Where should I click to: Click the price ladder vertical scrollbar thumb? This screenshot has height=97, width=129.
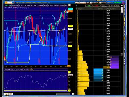pos(121,54)
